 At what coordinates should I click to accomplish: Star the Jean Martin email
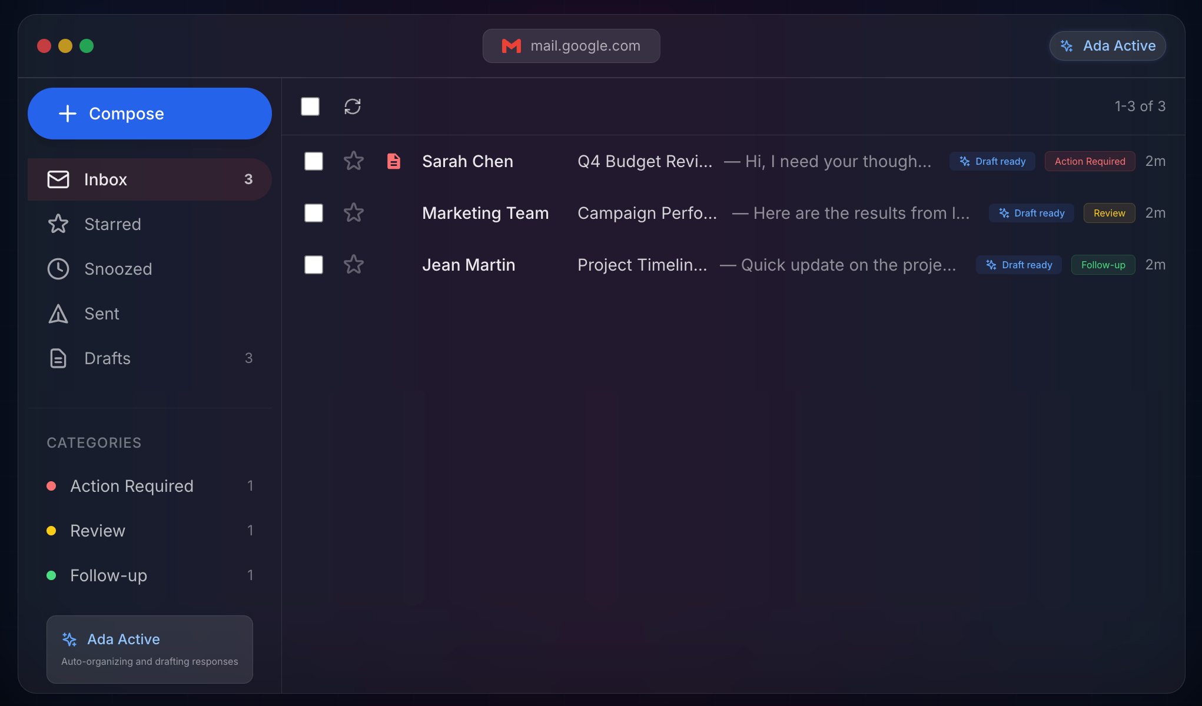pos(354,265)
